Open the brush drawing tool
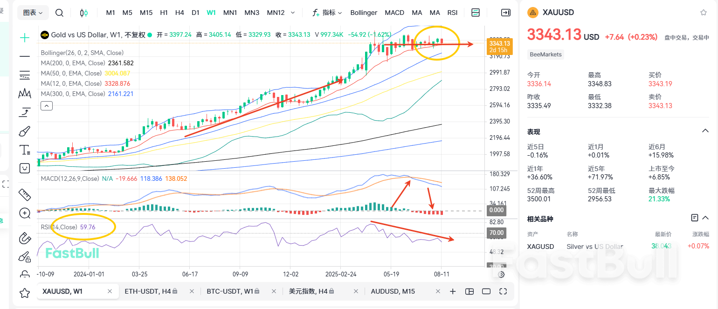The width and height of the screenshot is (718, 309). click(24, 131)
